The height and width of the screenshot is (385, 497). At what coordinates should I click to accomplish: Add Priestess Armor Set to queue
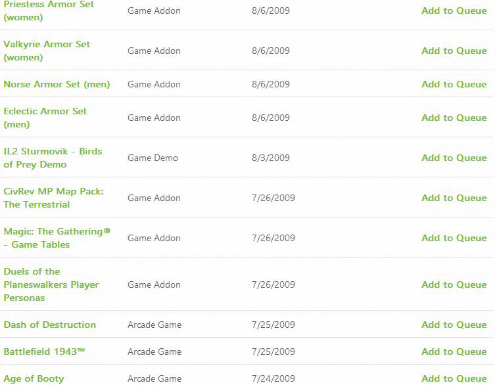click(454, 11)
